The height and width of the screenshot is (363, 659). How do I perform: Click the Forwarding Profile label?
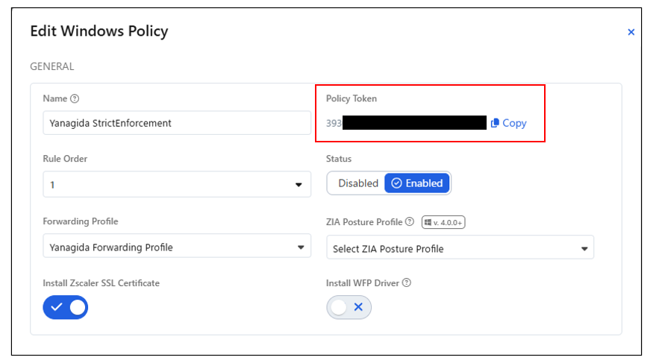click(x=81, y=221)
